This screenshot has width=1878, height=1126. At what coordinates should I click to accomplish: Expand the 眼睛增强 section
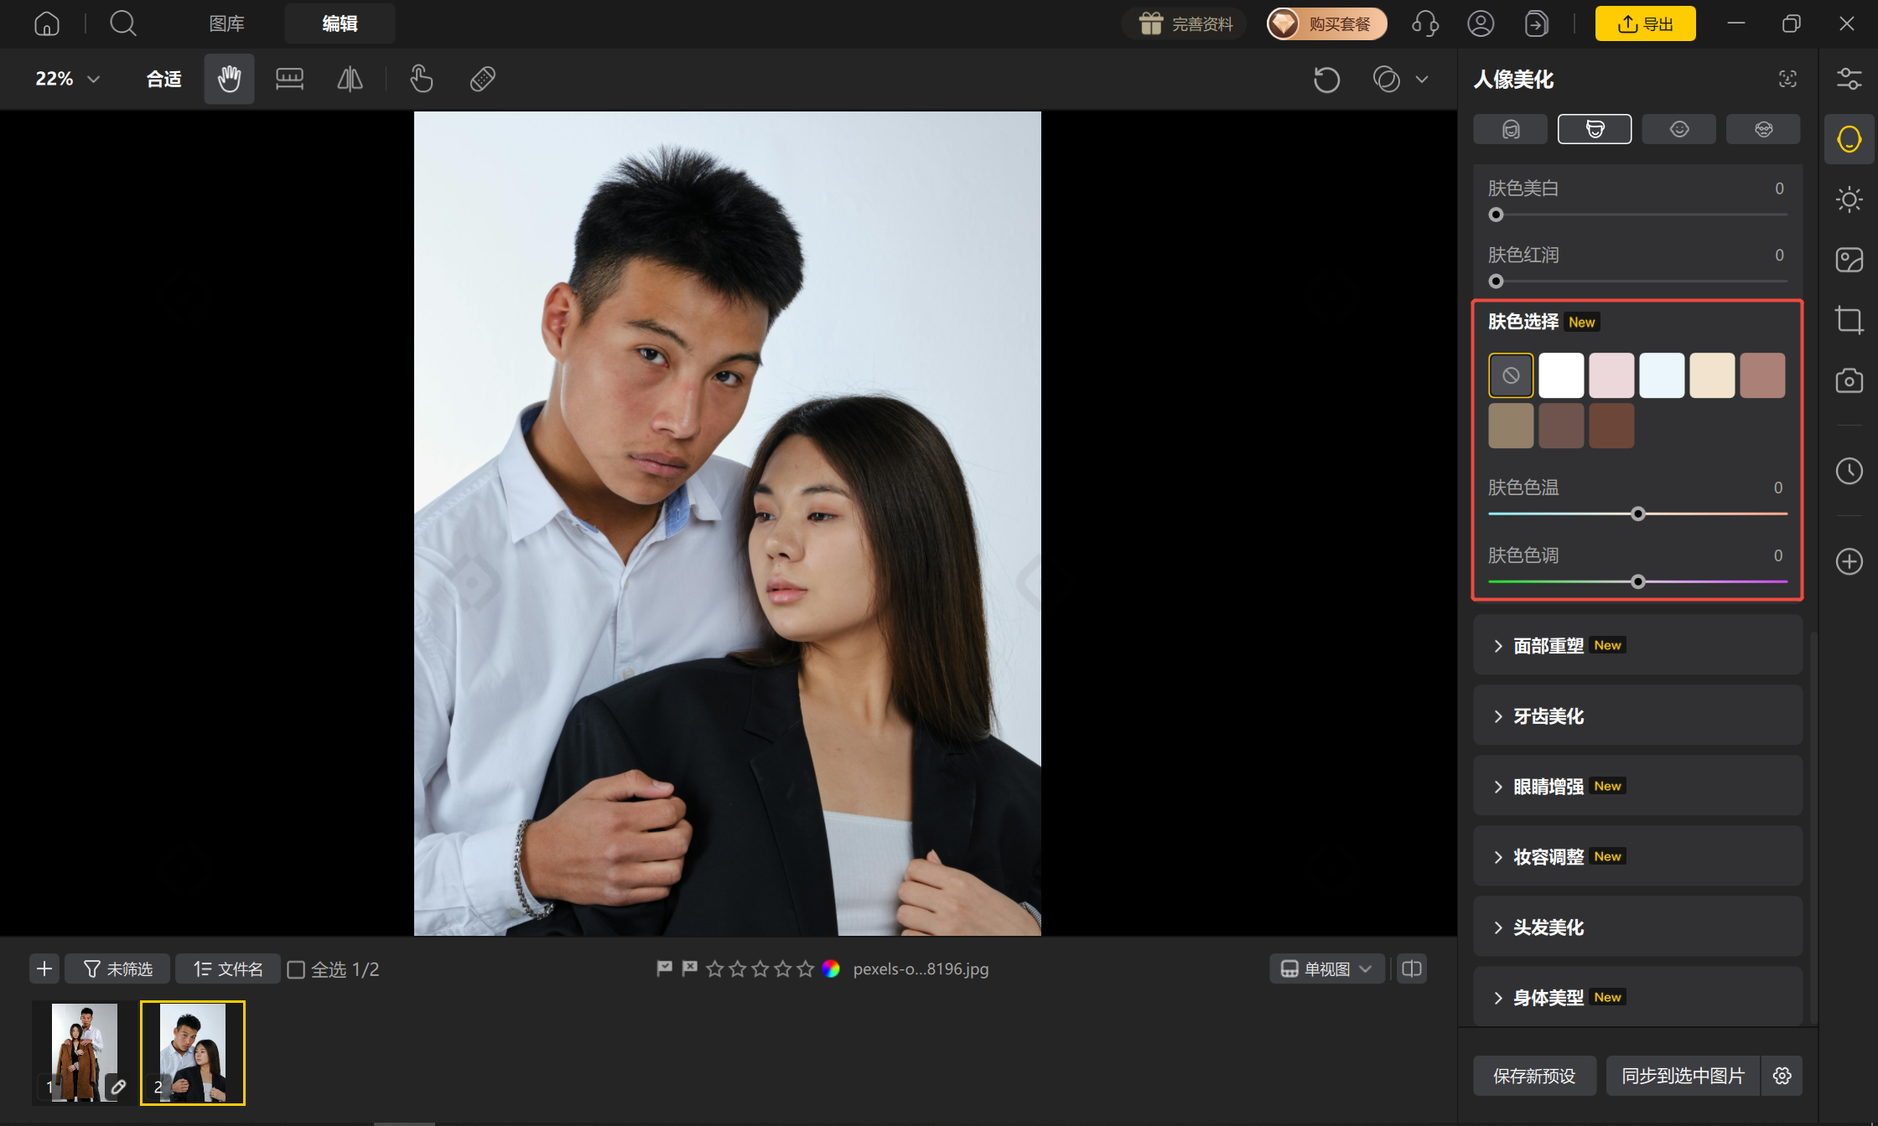pos(1637,786)
